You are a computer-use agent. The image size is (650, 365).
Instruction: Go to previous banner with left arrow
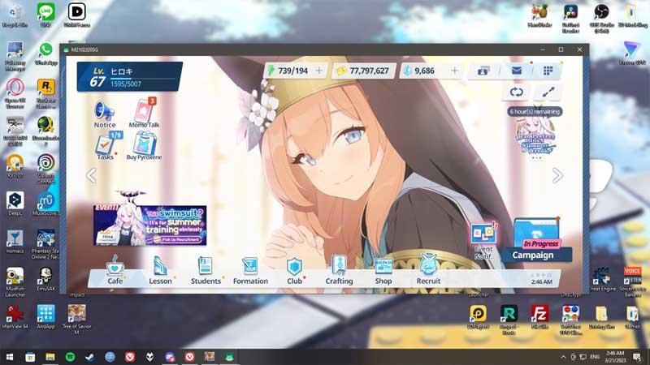[91, 175]
